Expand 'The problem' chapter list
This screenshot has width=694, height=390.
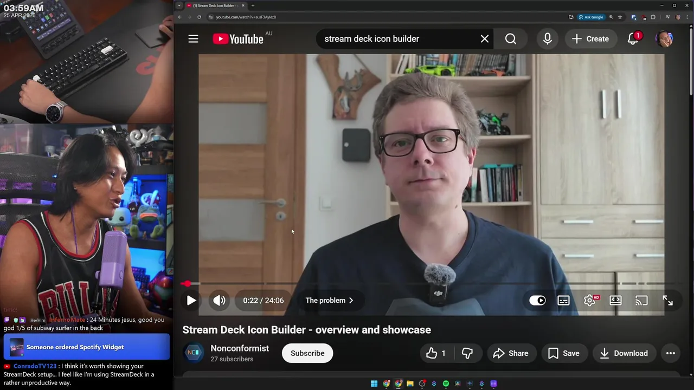[x=329, y=300]
